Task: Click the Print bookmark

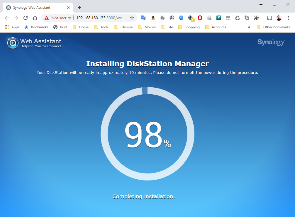Action: (60, 27)
